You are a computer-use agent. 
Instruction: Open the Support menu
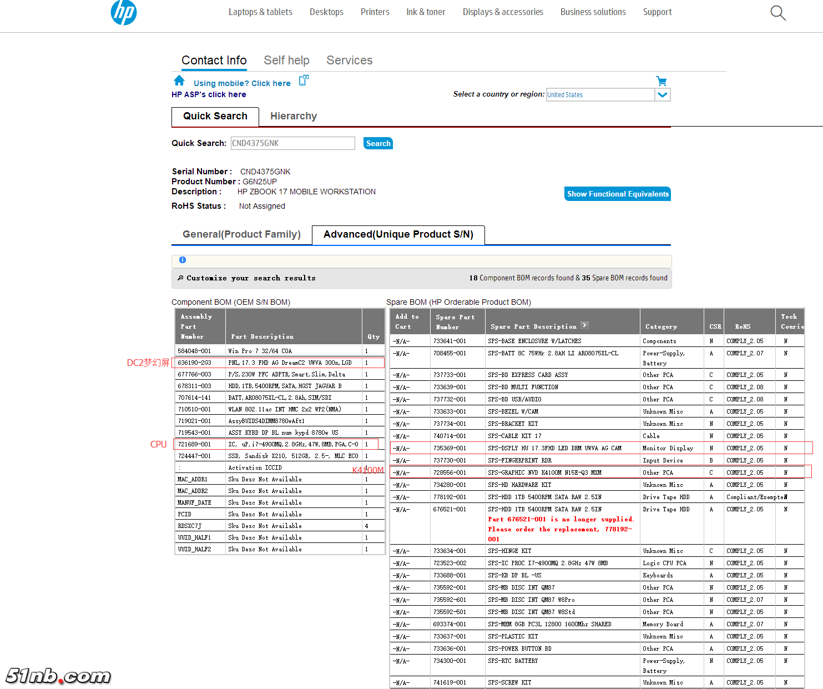[x=657, y=12]
